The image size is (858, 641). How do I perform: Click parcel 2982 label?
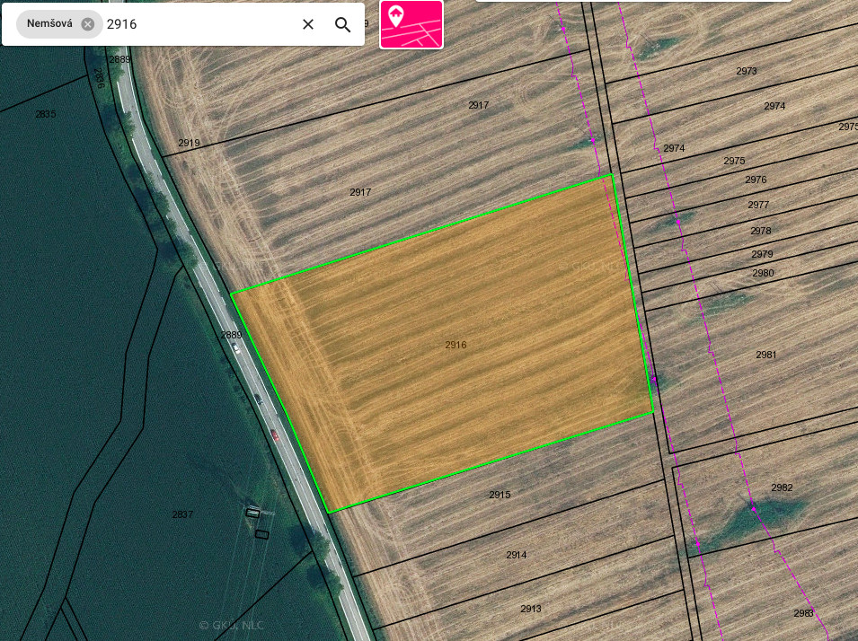tap(782, 487)
